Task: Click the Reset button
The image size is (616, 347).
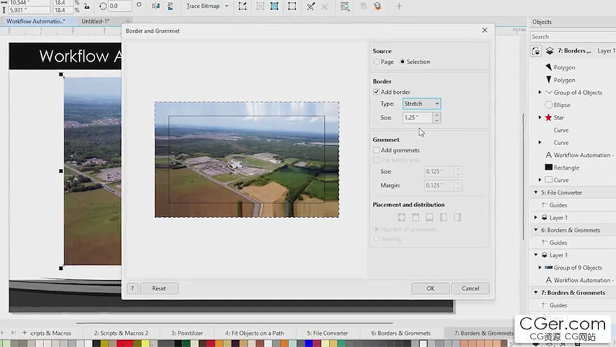Action: [159, 288]
